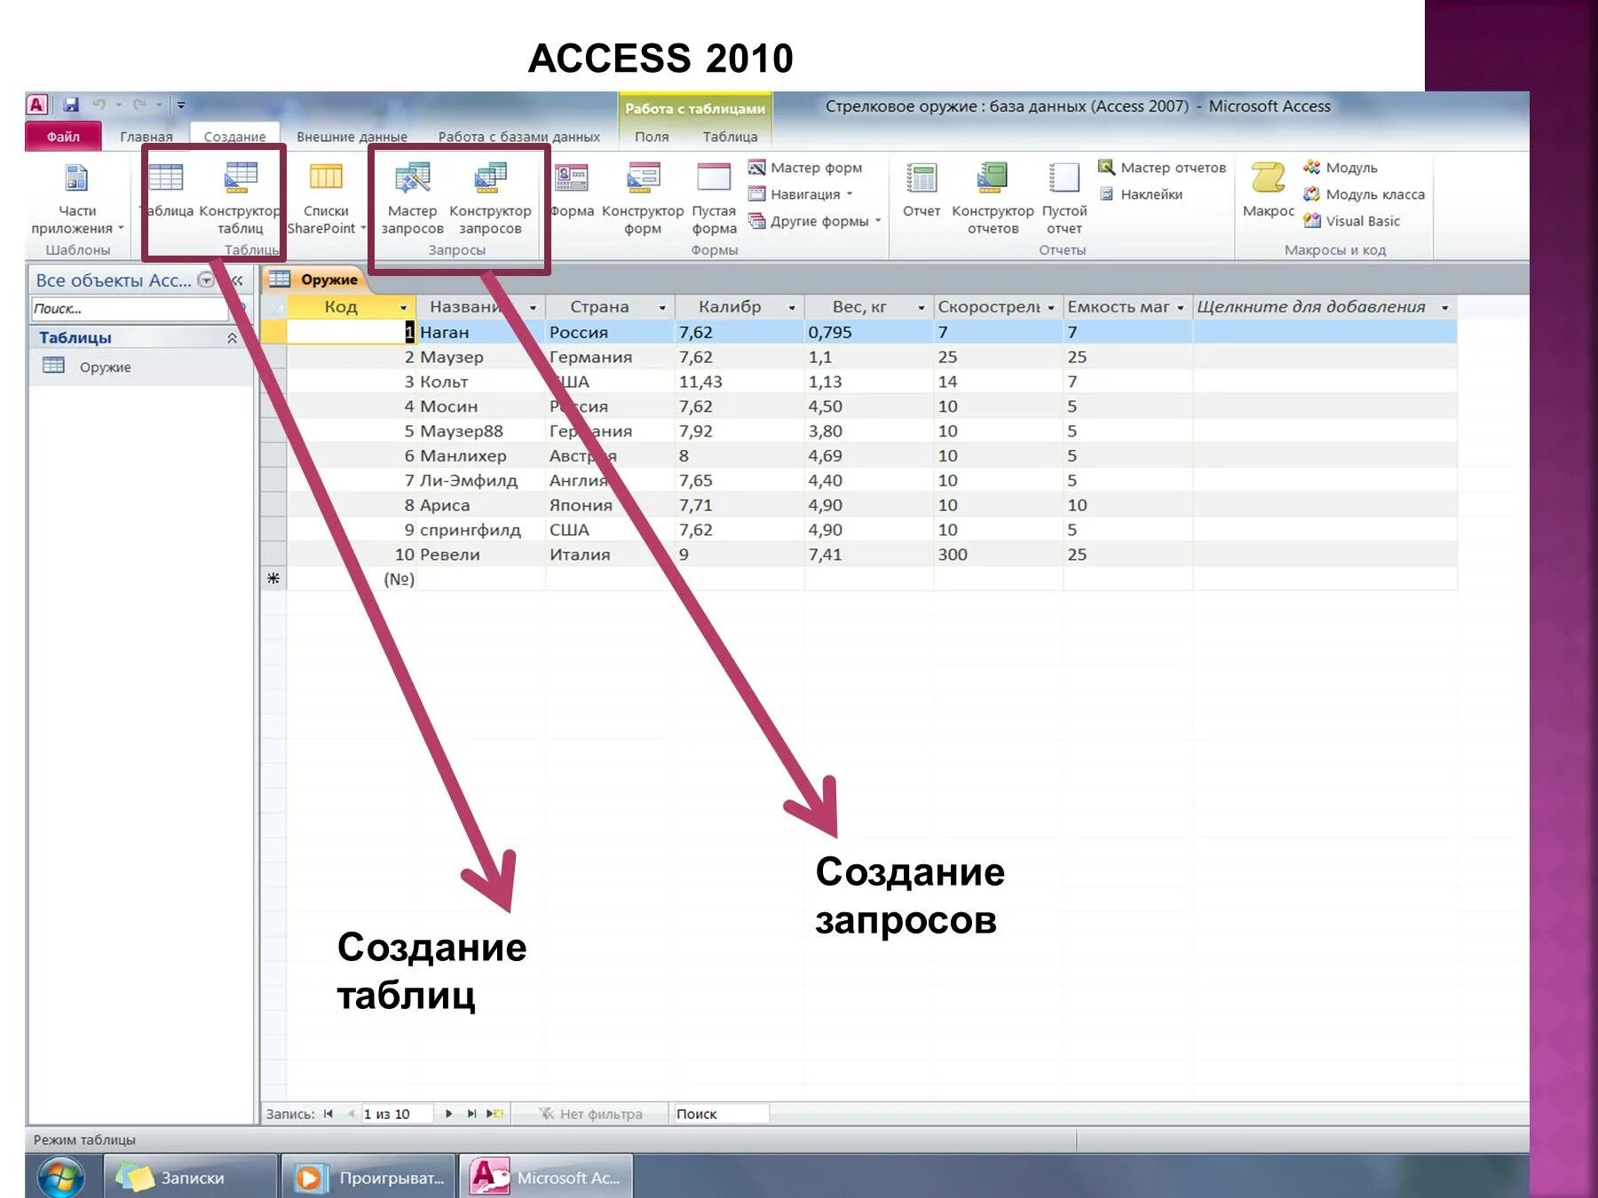Click Наклейки labels button
The width and height of the screenshot is (1598, 1198).
pyautogui.click(x=1142, y=194)
